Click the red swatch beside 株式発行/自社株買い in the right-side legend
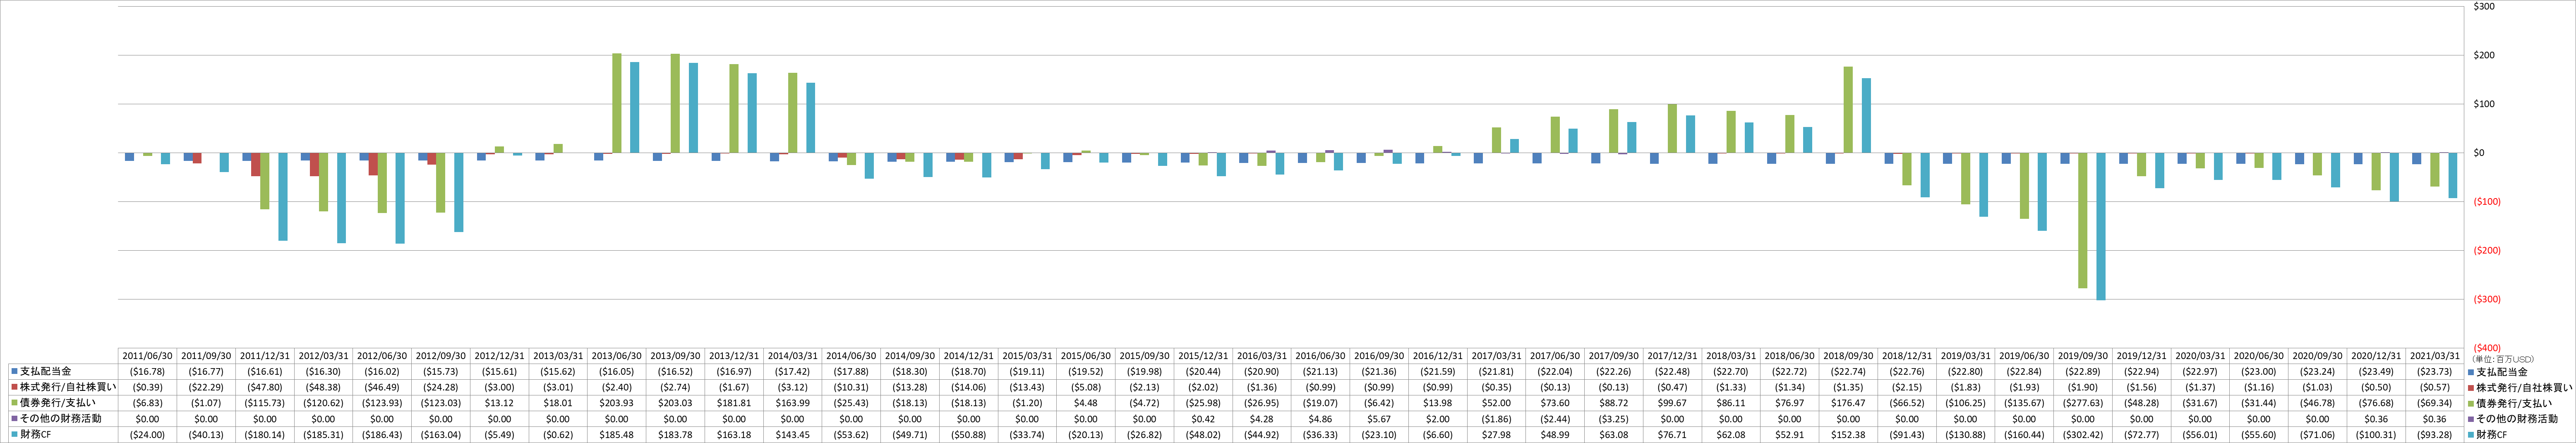Viewport: 2576px width, 443px height. coord(2471,387)
